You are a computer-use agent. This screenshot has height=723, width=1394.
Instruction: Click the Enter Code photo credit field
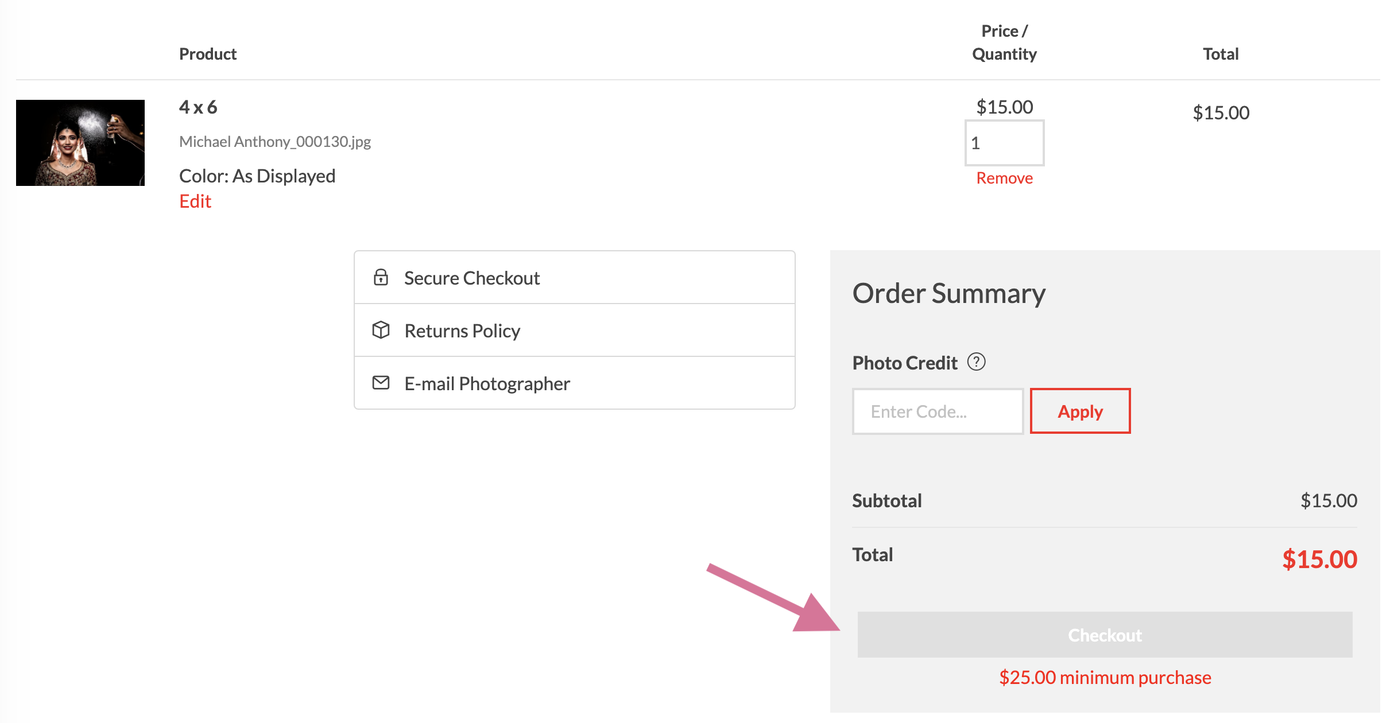point(938,411)
